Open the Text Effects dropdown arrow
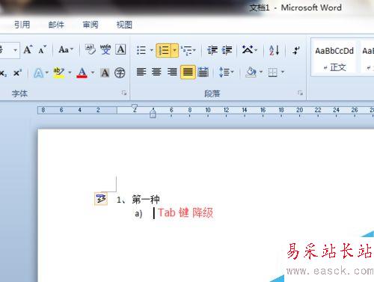Screen dimensions: 374x282 (47, 73)
